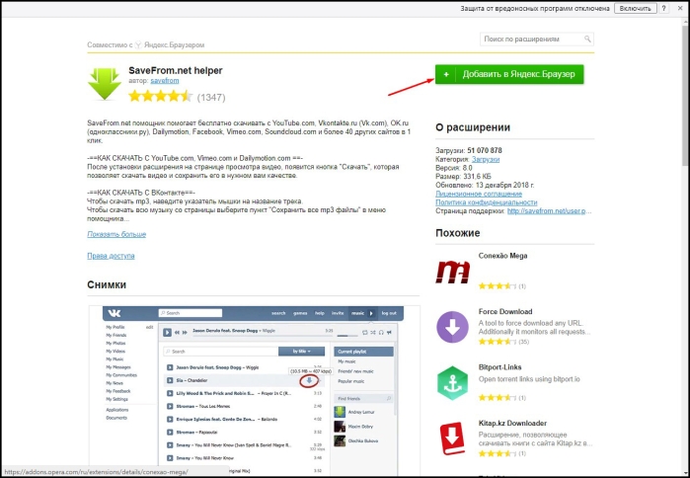The width and height of the screenshot is (690, 478).
Task: Add SaveFrom.net helper to Yandex Browser
Action: coord(509,74)
